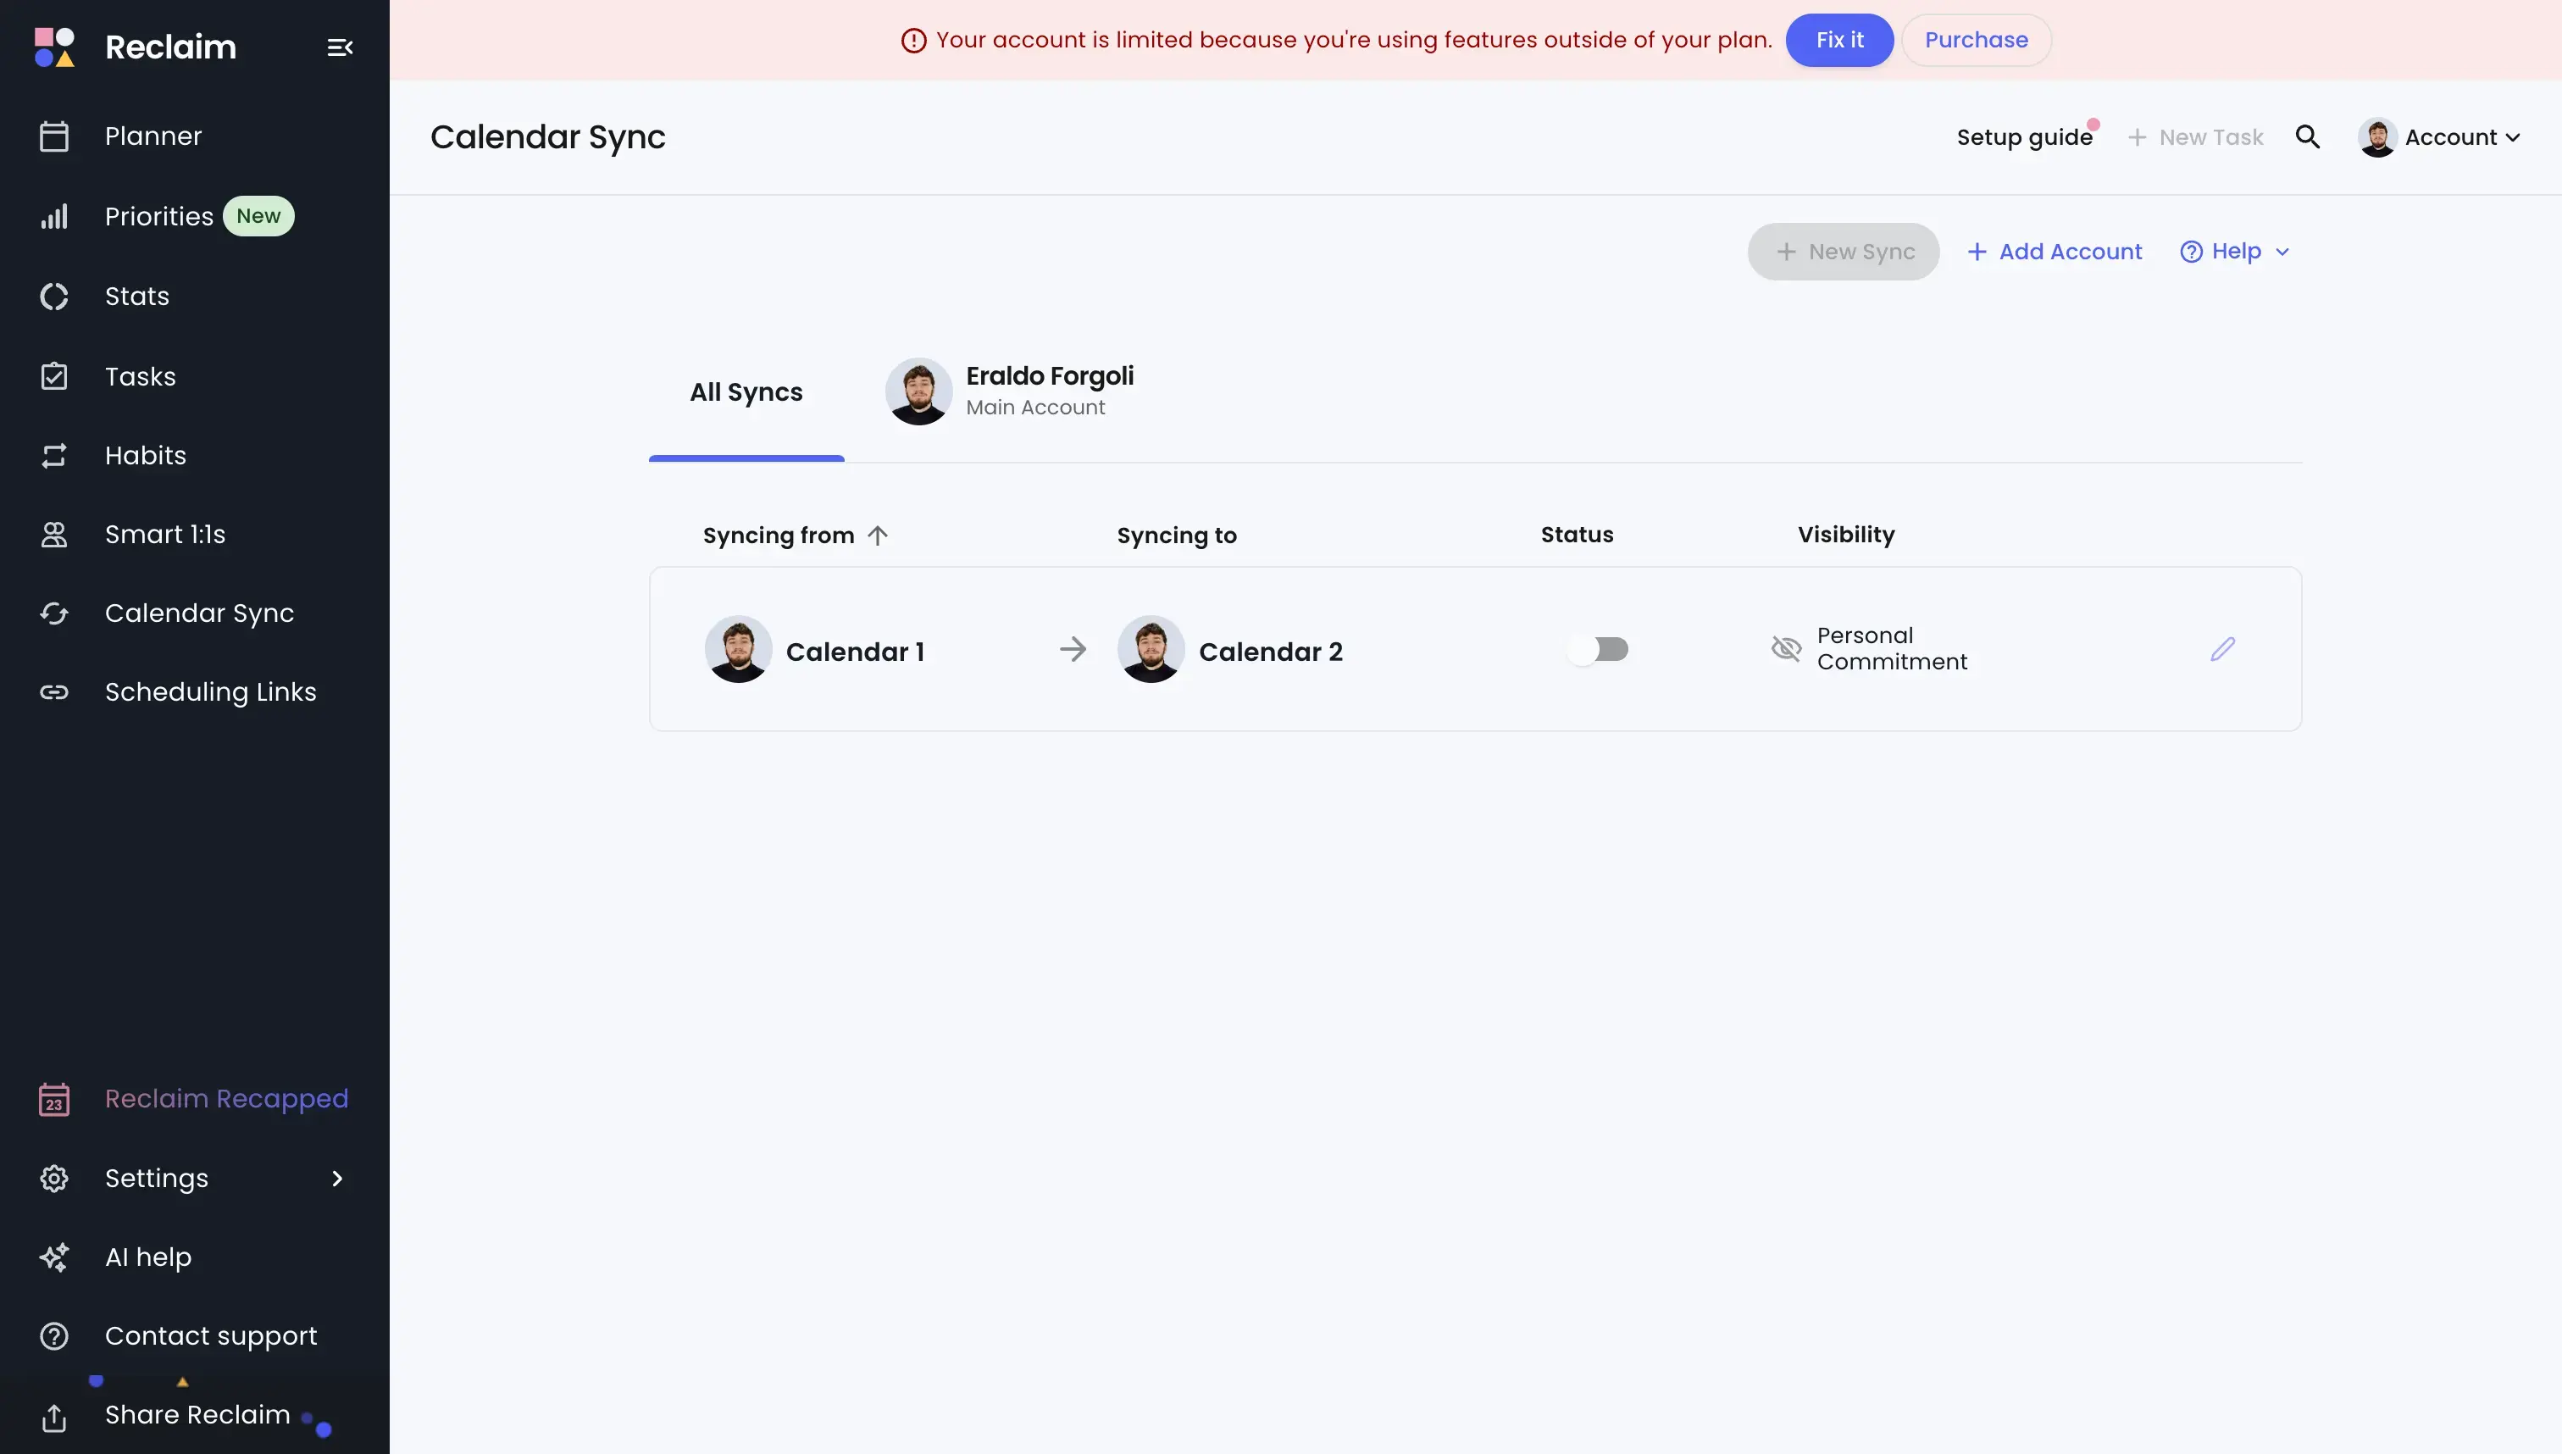Expand the Settings submenu arrow
The image size is (2562, 1454).
[x=338, y=1176]
